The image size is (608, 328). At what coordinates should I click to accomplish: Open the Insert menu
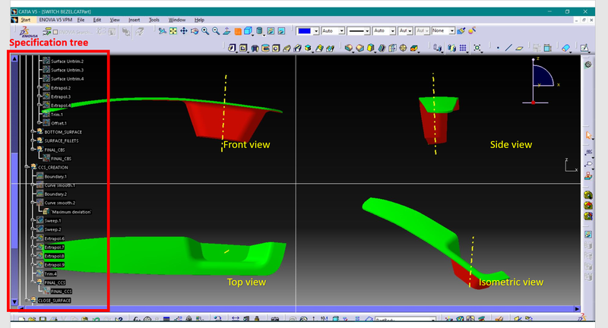(x=135, y=19)
